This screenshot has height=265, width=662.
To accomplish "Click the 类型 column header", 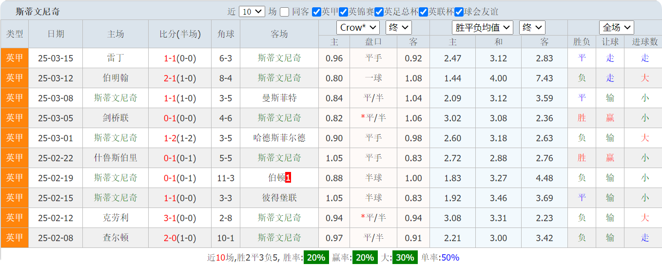I will tap(15, 34).
